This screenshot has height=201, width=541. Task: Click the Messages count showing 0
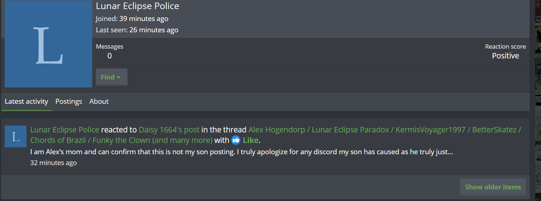[x=110, y=56]
